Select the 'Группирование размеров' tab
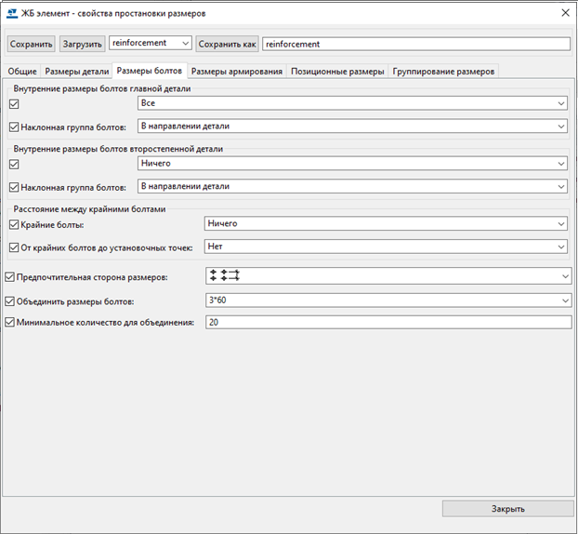 click(444, 72)
